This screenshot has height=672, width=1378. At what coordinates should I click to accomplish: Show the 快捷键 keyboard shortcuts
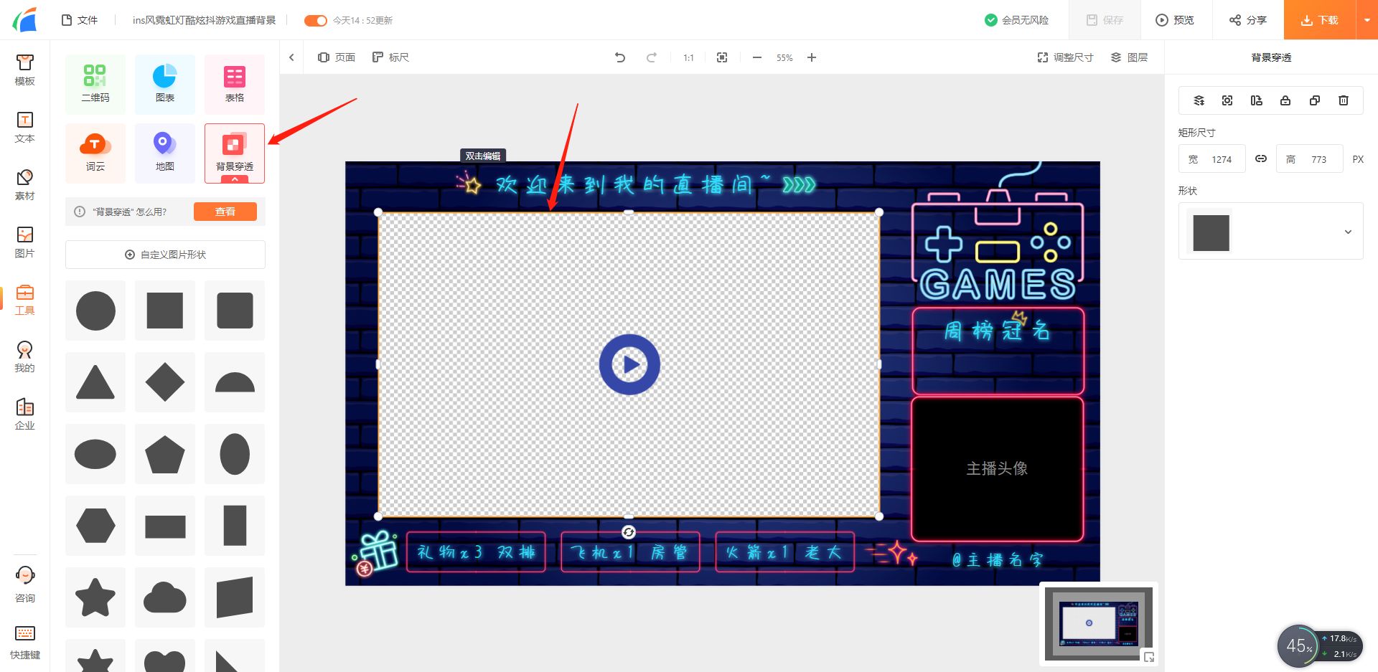pos(24,643)
